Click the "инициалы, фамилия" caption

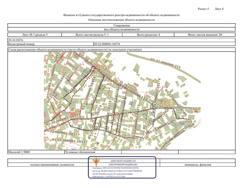(198, 164)
